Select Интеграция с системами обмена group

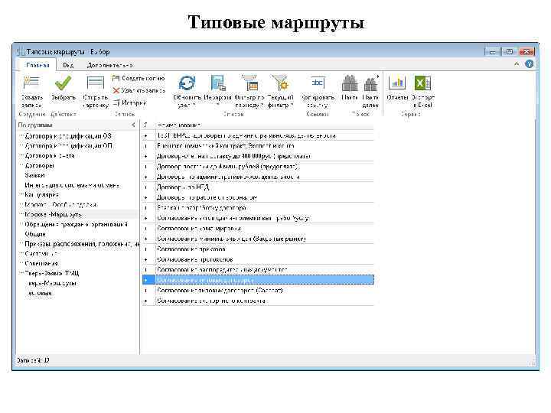72,185
